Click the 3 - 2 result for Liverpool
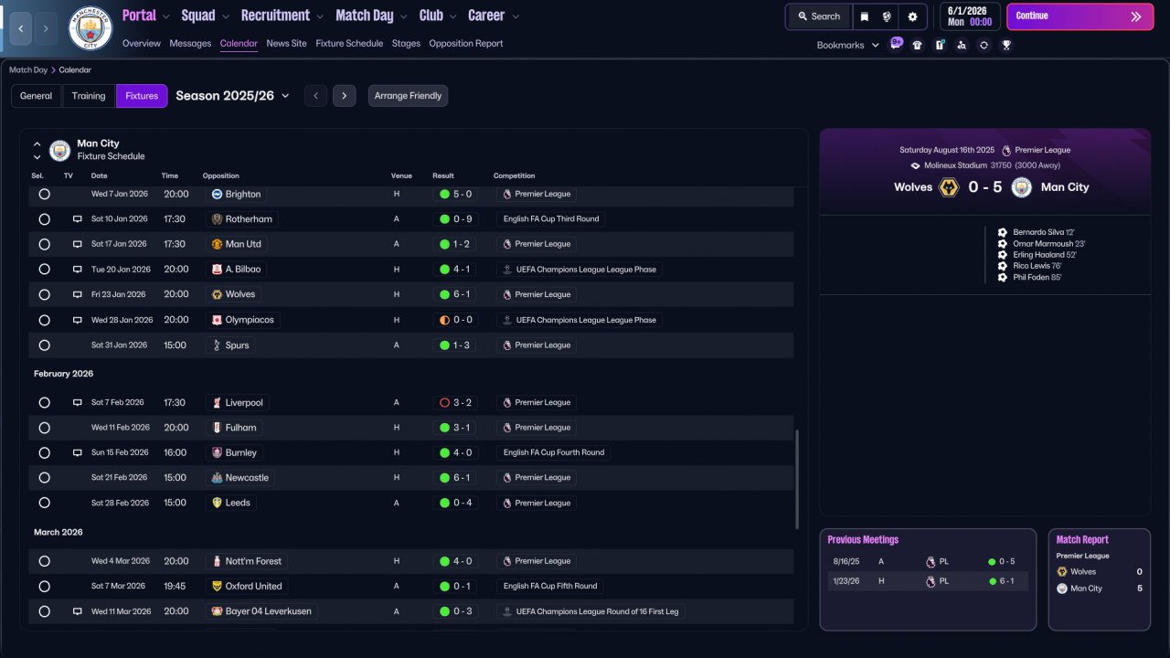This screenshot has width=1170, height=658. (453, 403)
